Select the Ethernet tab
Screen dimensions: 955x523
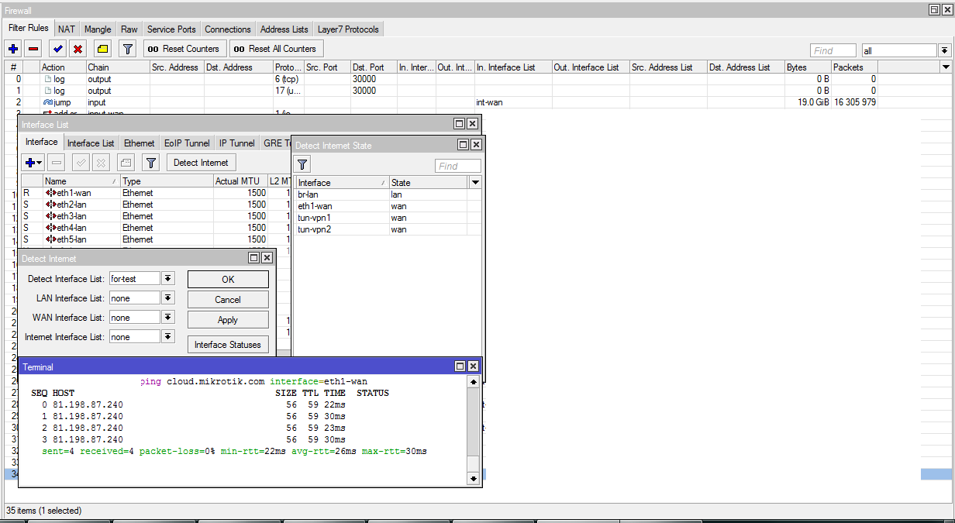tap(140, 143)
